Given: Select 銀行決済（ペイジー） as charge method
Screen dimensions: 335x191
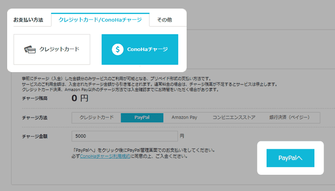Looking at the screenshot, I should [290, 117].
